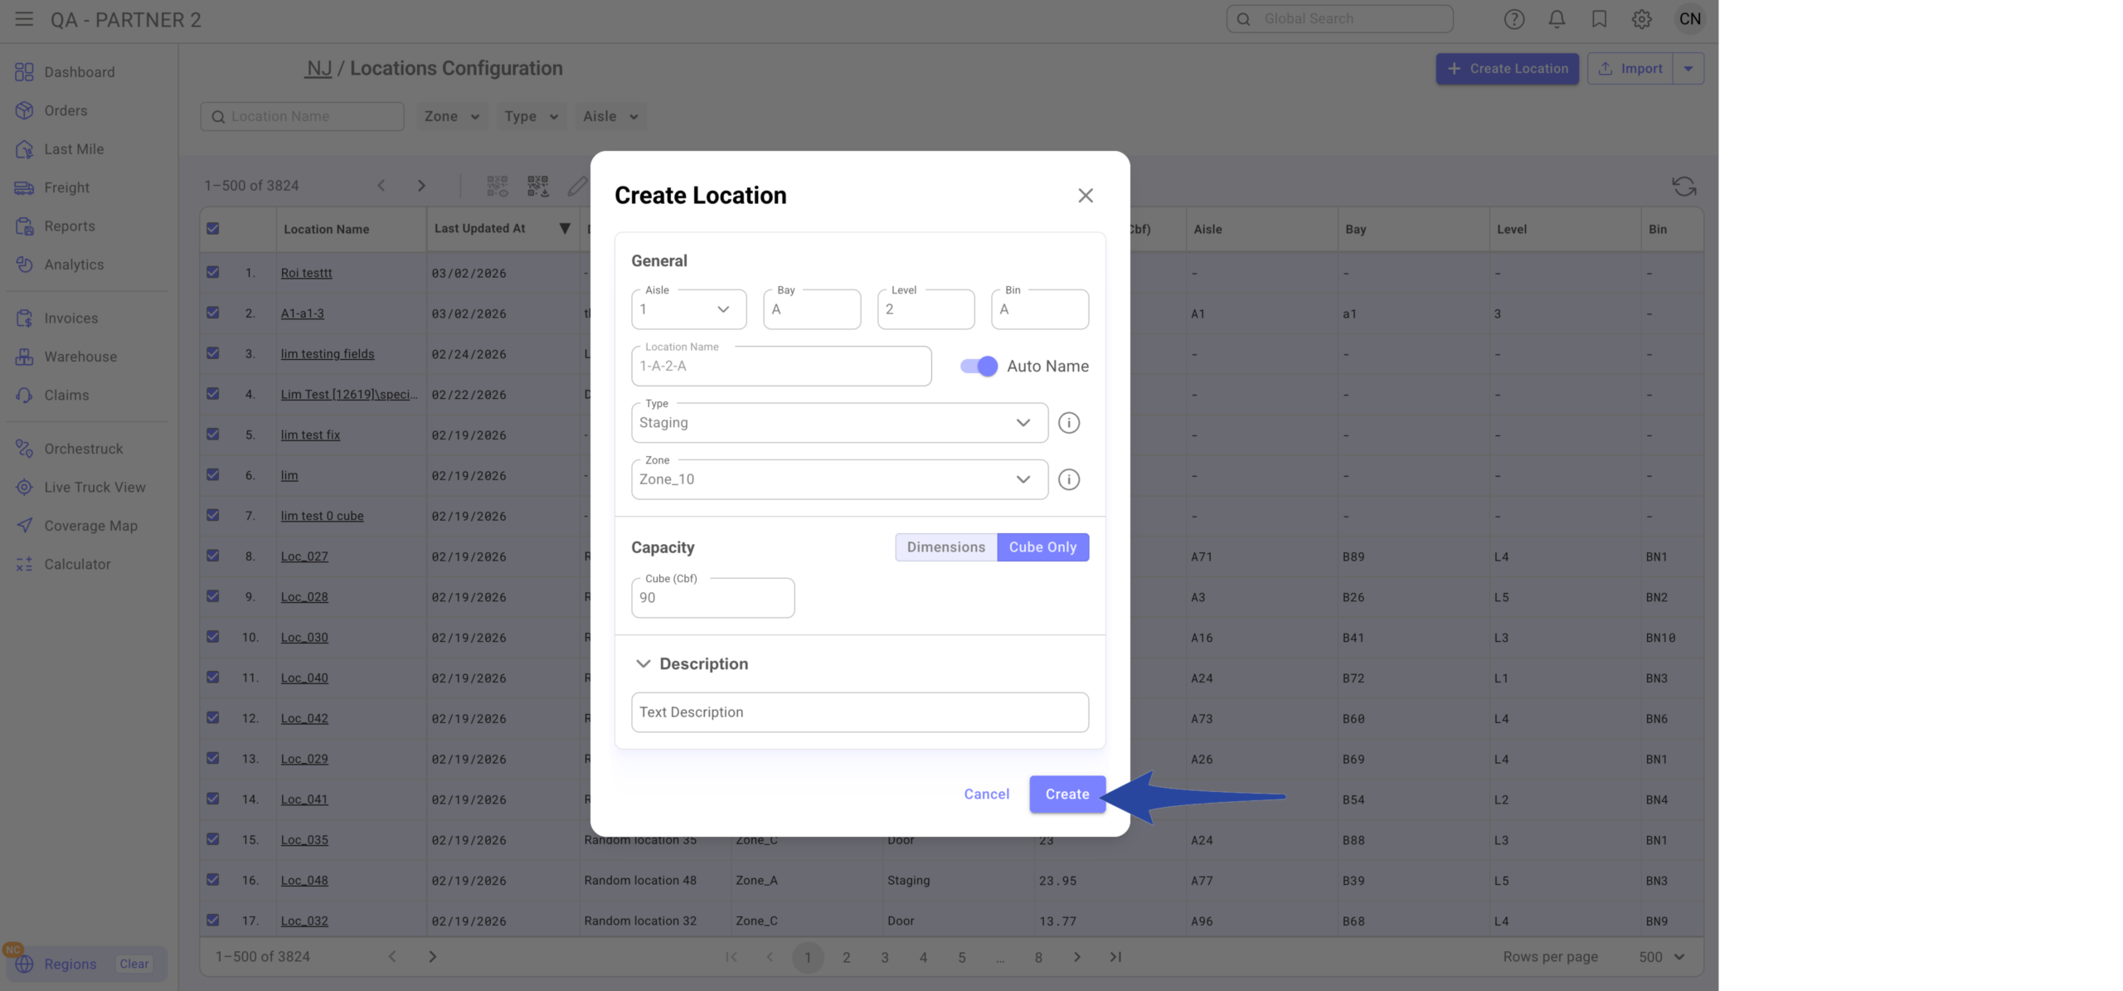The height and width of the screenshot is (991, 2123).
Task: Select the Cube Only tab
Action: pos(1042,547)
